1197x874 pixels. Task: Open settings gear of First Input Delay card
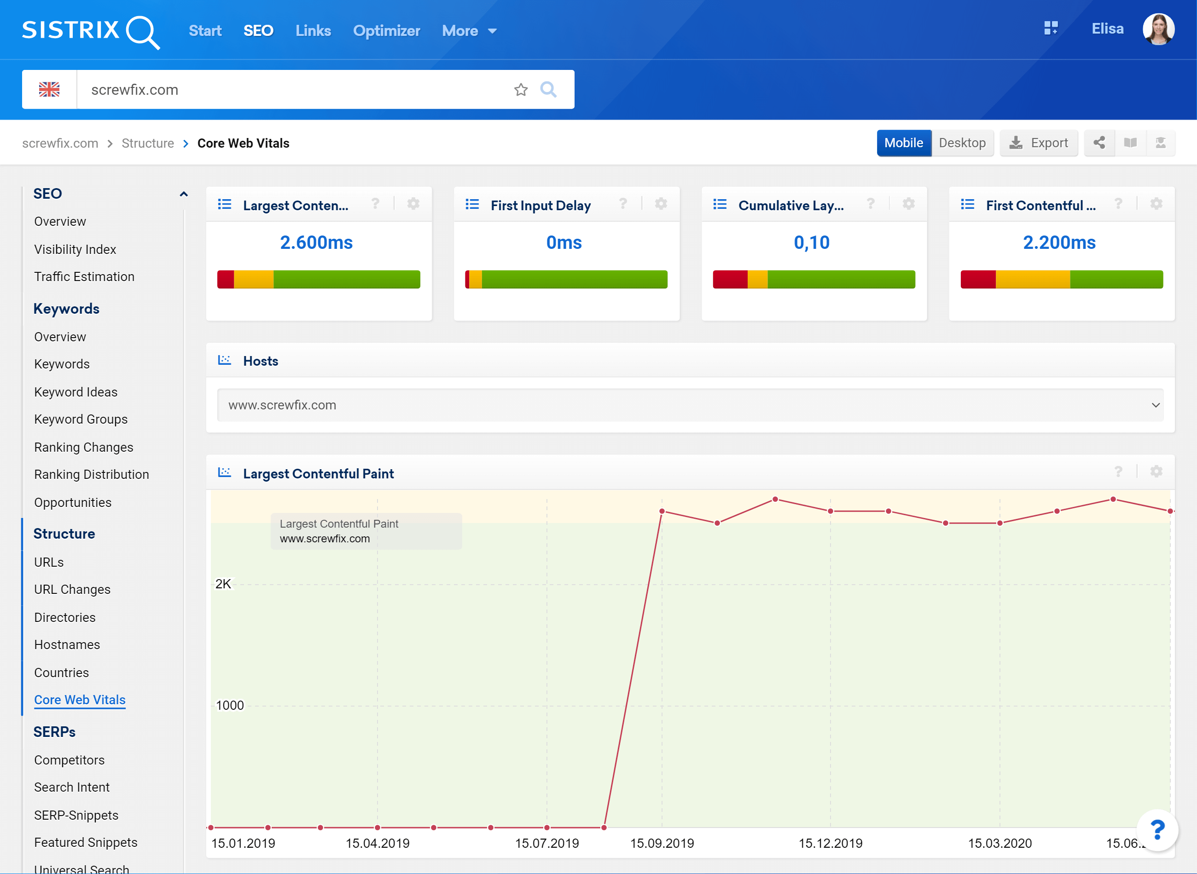[661, 204]
